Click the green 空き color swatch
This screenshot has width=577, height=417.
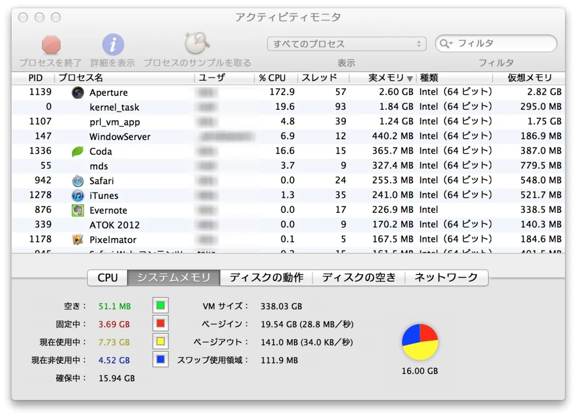(x=161, y=305)
